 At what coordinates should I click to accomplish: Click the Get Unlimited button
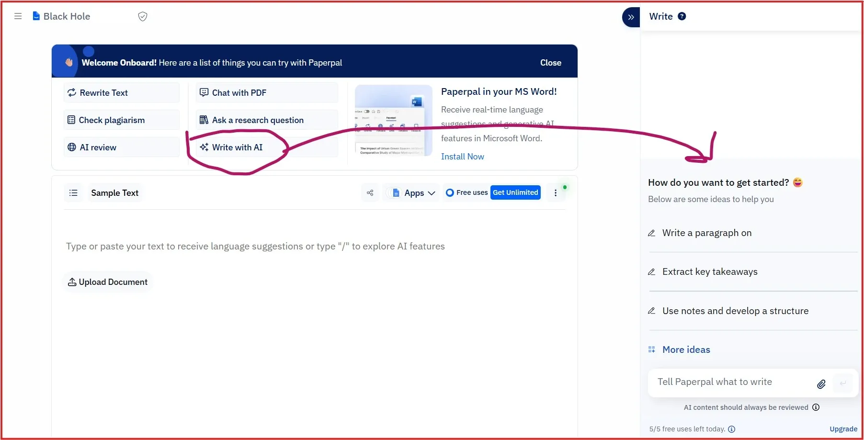[x=515, y=192]
